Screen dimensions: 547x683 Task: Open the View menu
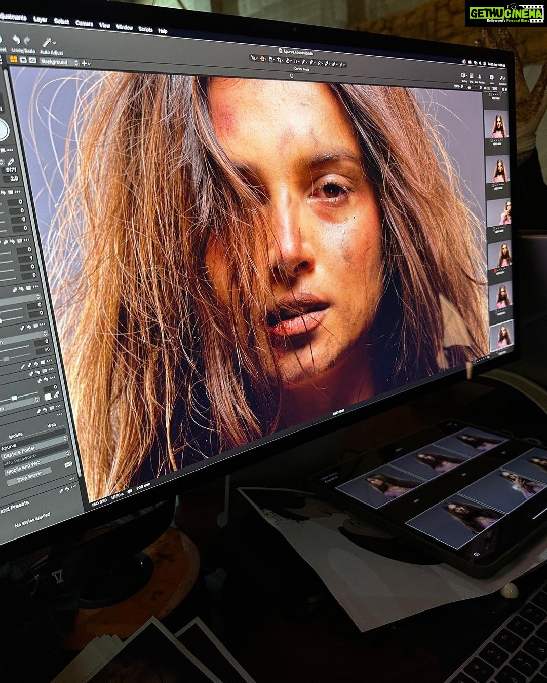104,25
